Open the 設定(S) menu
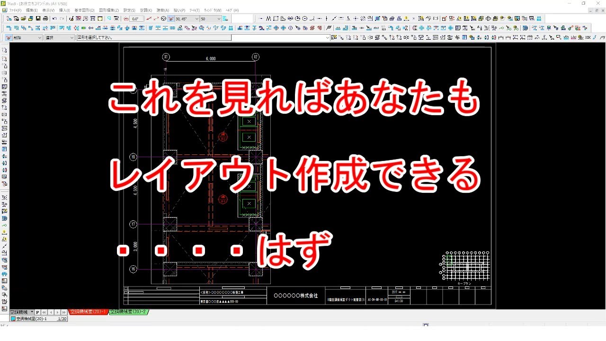The height and width of the screenshot is (341, 606). coord(129,10)
